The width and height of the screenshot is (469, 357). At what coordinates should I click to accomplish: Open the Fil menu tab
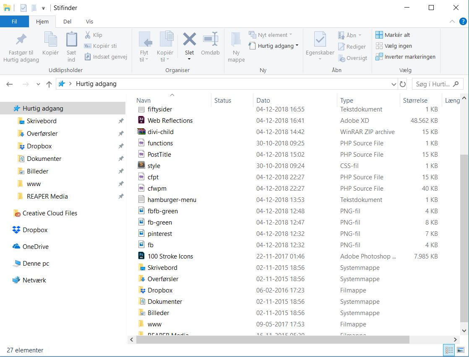[x=14, y=21]
